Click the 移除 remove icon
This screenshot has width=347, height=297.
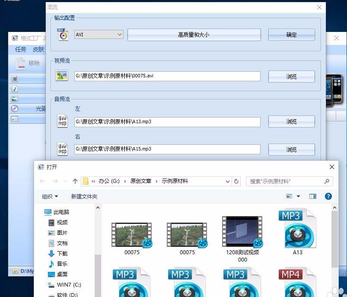[19, 63]
